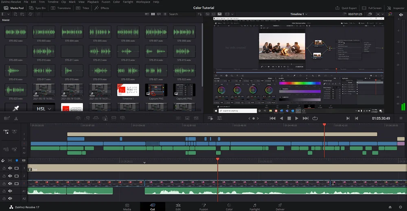The width and height of the screenshot is (407, 211).
Task: Click the blue marker flag icon
Action: pyautogui.click(x=17, y=161)
